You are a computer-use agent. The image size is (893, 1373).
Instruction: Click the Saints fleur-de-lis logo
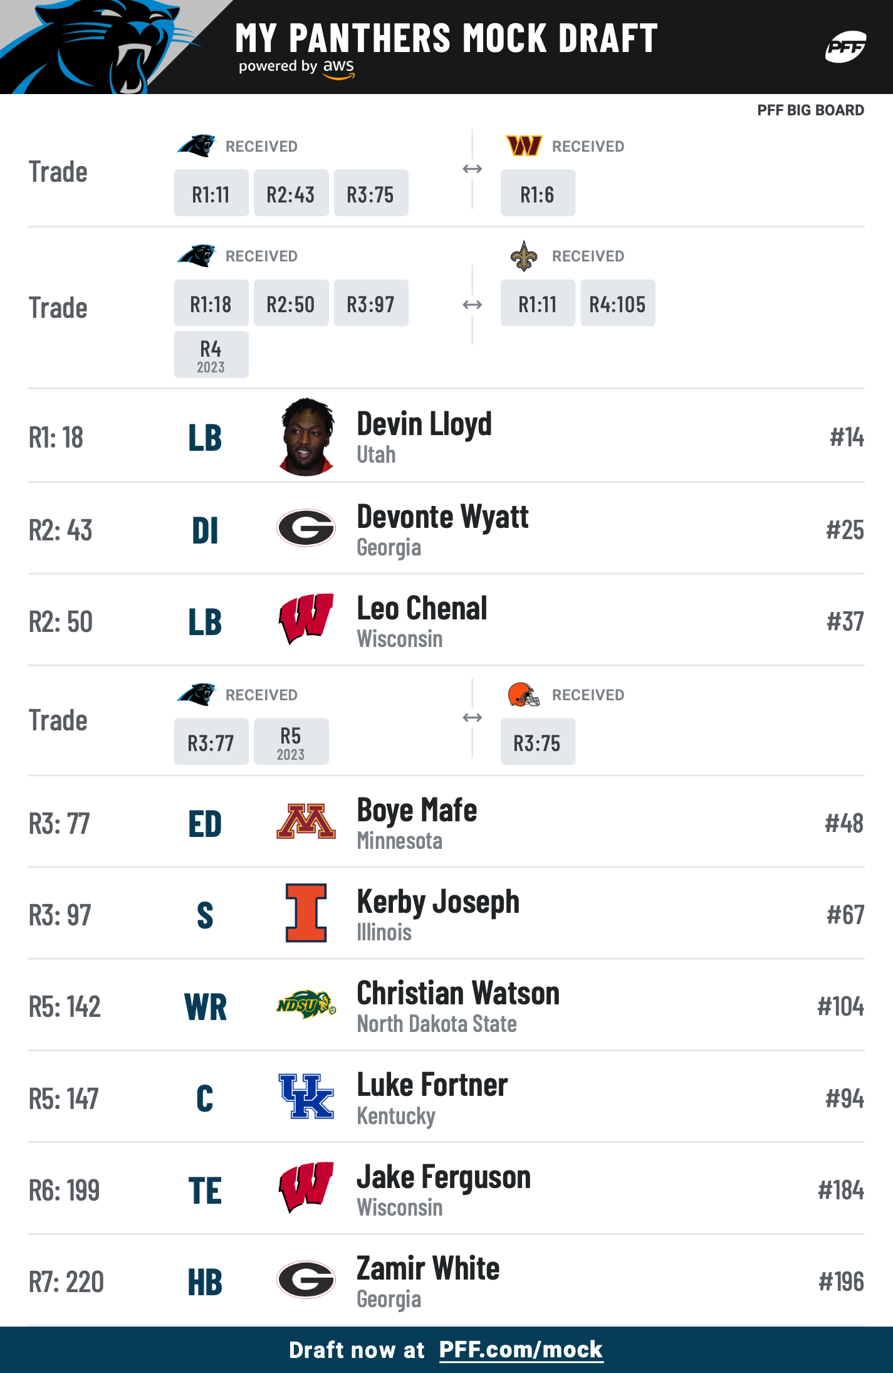(x=524, y=256)
